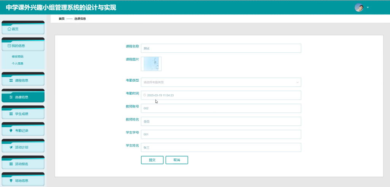Click the 课程图片 thumbnail image
390x187 pixels.
click(x=151, y=64)
